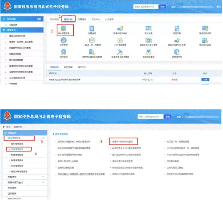Select 制度信息报告 in the sidebar
Screen dimensions: 223x213
[x=17, y=155]
